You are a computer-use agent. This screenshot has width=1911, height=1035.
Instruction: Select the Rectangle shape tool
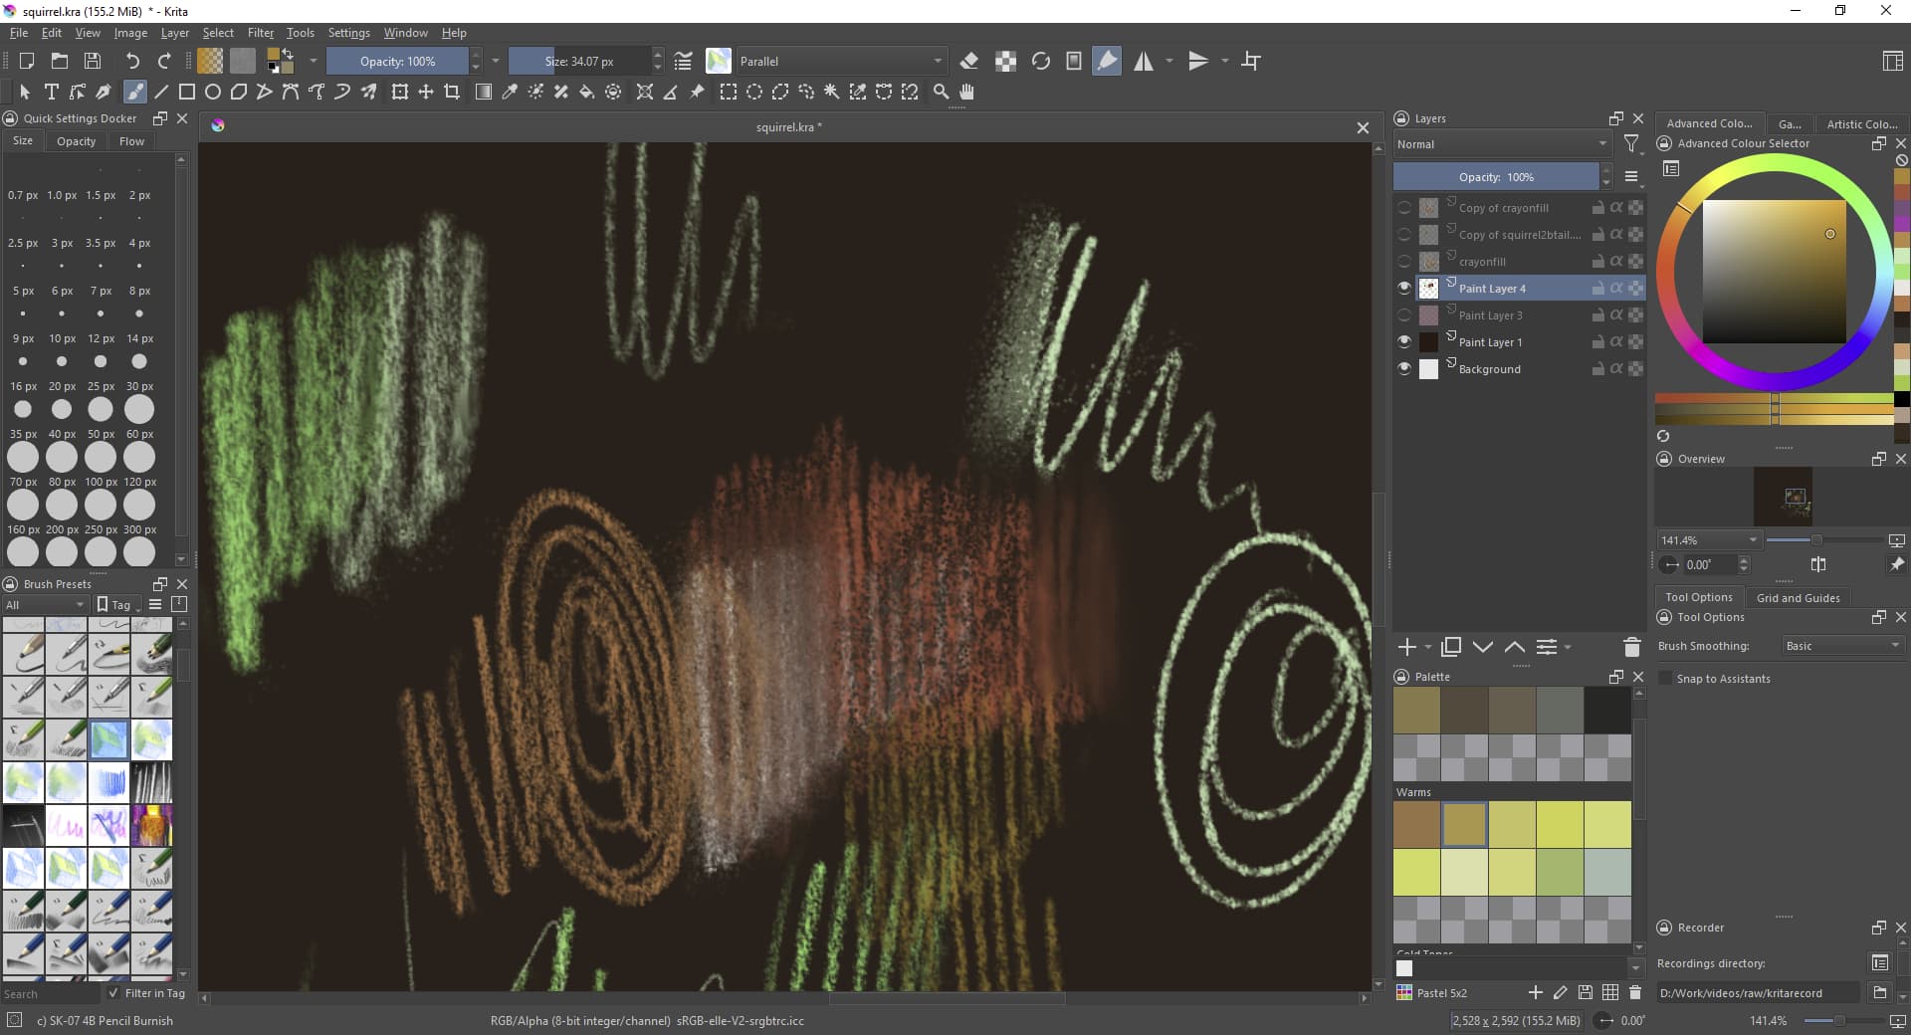pyautogui.click(x=186, y=92)
